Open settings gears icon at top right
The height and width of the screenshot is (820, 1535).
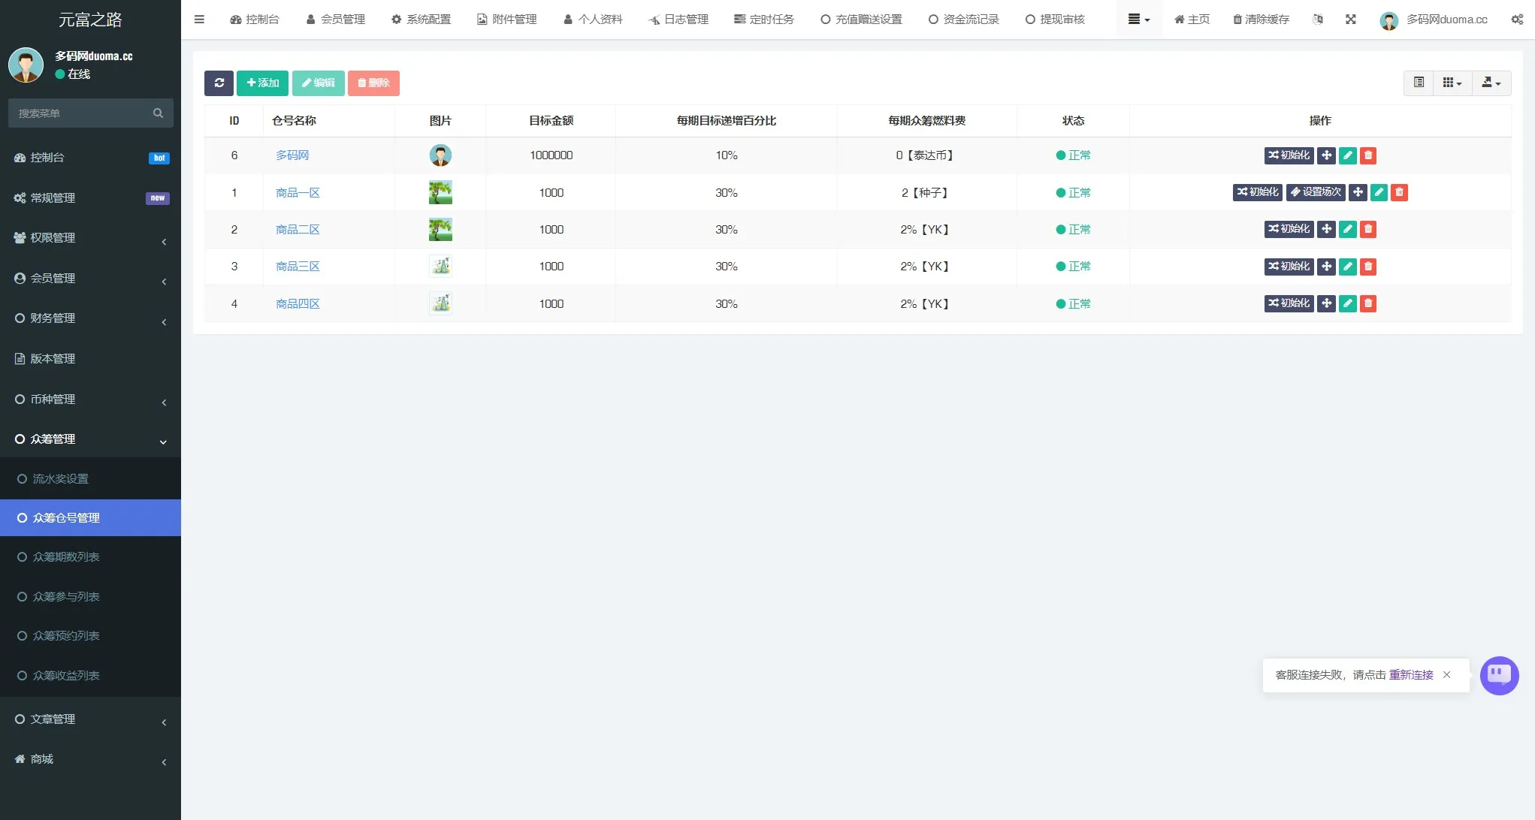tap(1517, 20)
